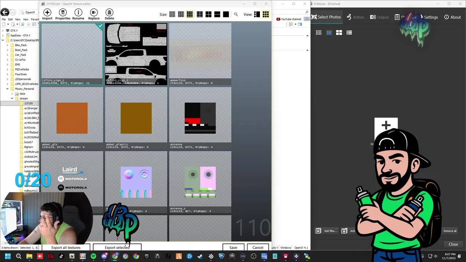Select the 21f150 folder in tree
This screenshot has height=262, width=466.
[x=28, y=103]
